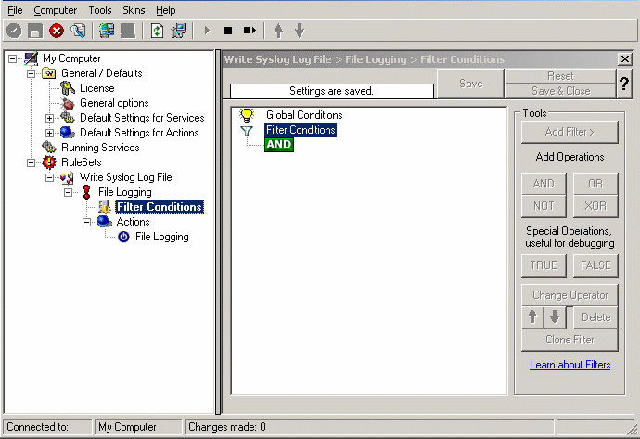
Task: Click the question mark help button
Action: coord(624,84)
